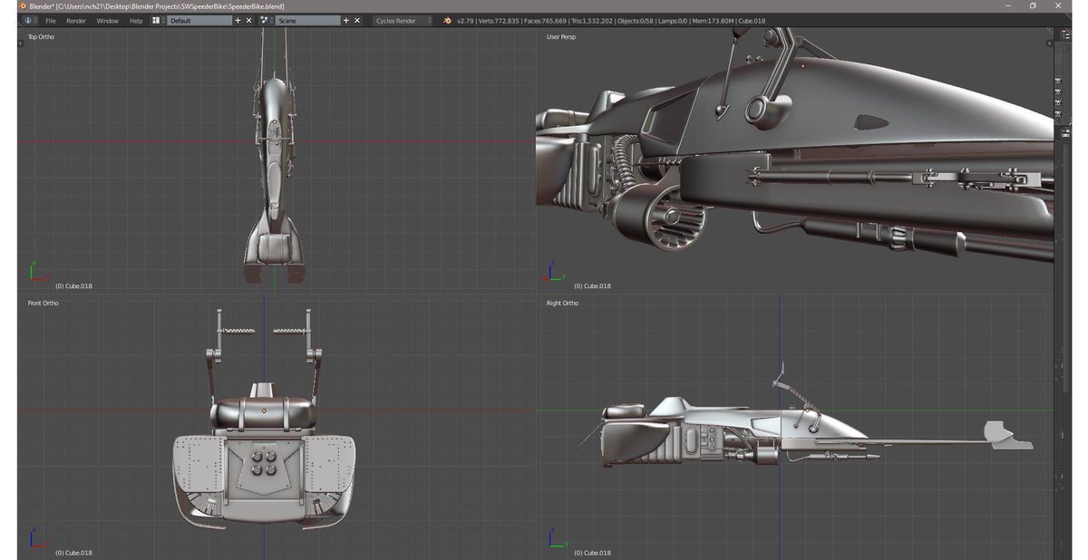Click the axis gizmo in User Persp view

pos(553,272)
